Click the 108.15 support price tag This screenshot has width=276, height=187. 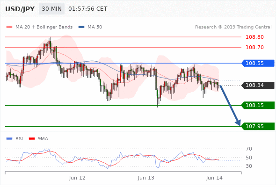click(x=258, y=105)
